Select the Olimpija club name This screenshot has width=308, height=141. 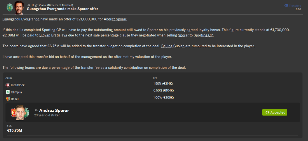pyautogui.click(x=16, y=92)
